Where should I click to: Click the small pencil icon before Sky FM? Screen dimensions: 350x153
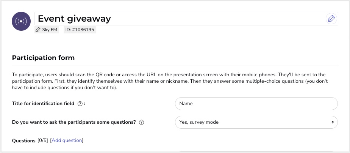coord(38,30)
